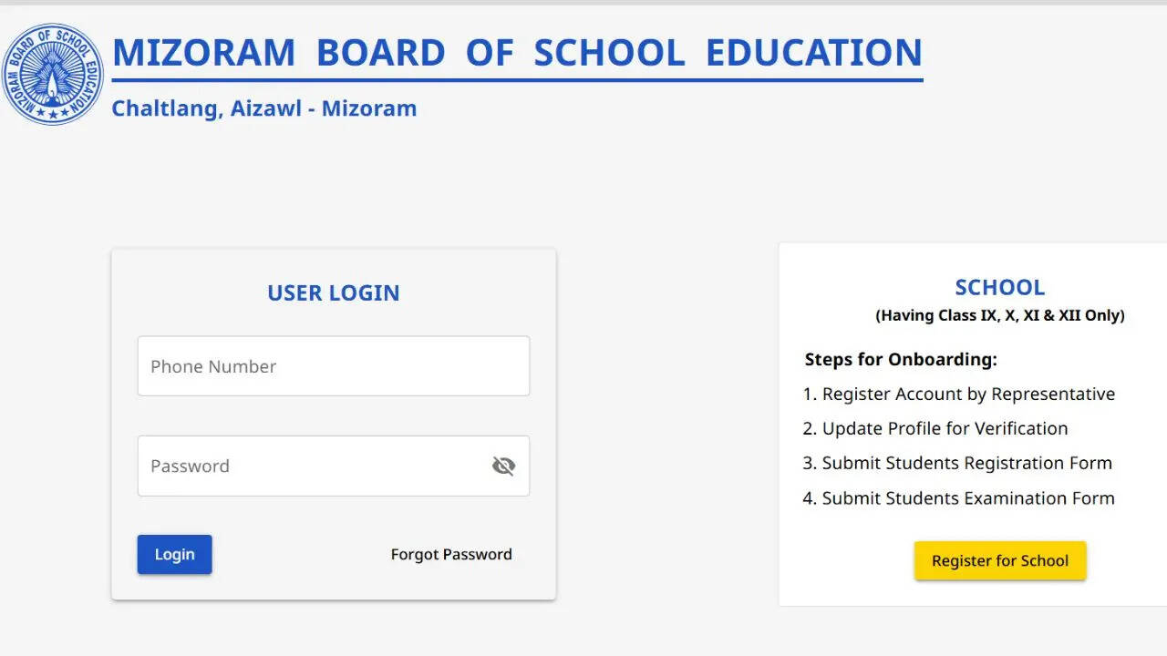1167x656 pixels.
Task: Click the yellow Register for School button
Action: (999, 561)
